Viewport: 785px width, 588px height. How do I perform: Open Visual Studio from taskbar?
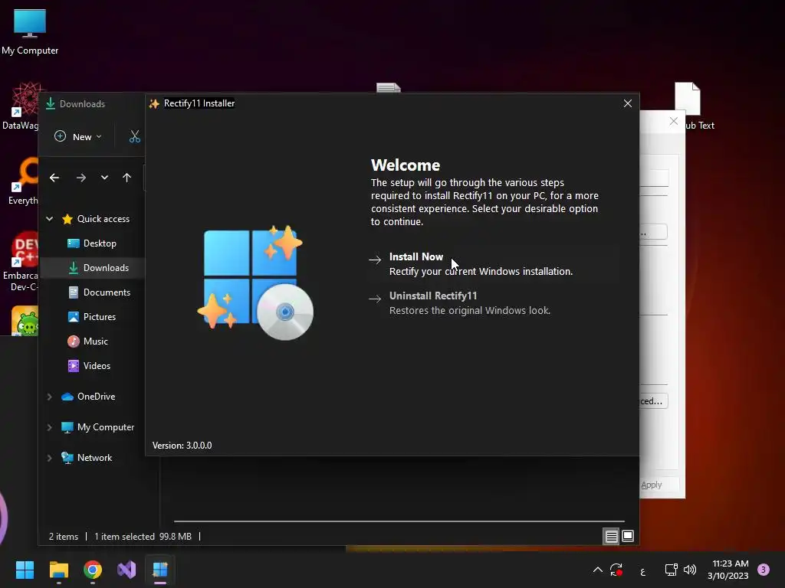tap(126, 570)
